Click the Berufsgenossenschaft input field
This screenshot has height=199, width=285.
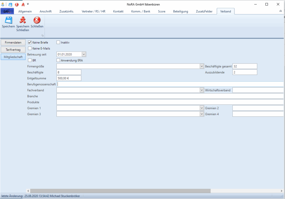point(170,84)
